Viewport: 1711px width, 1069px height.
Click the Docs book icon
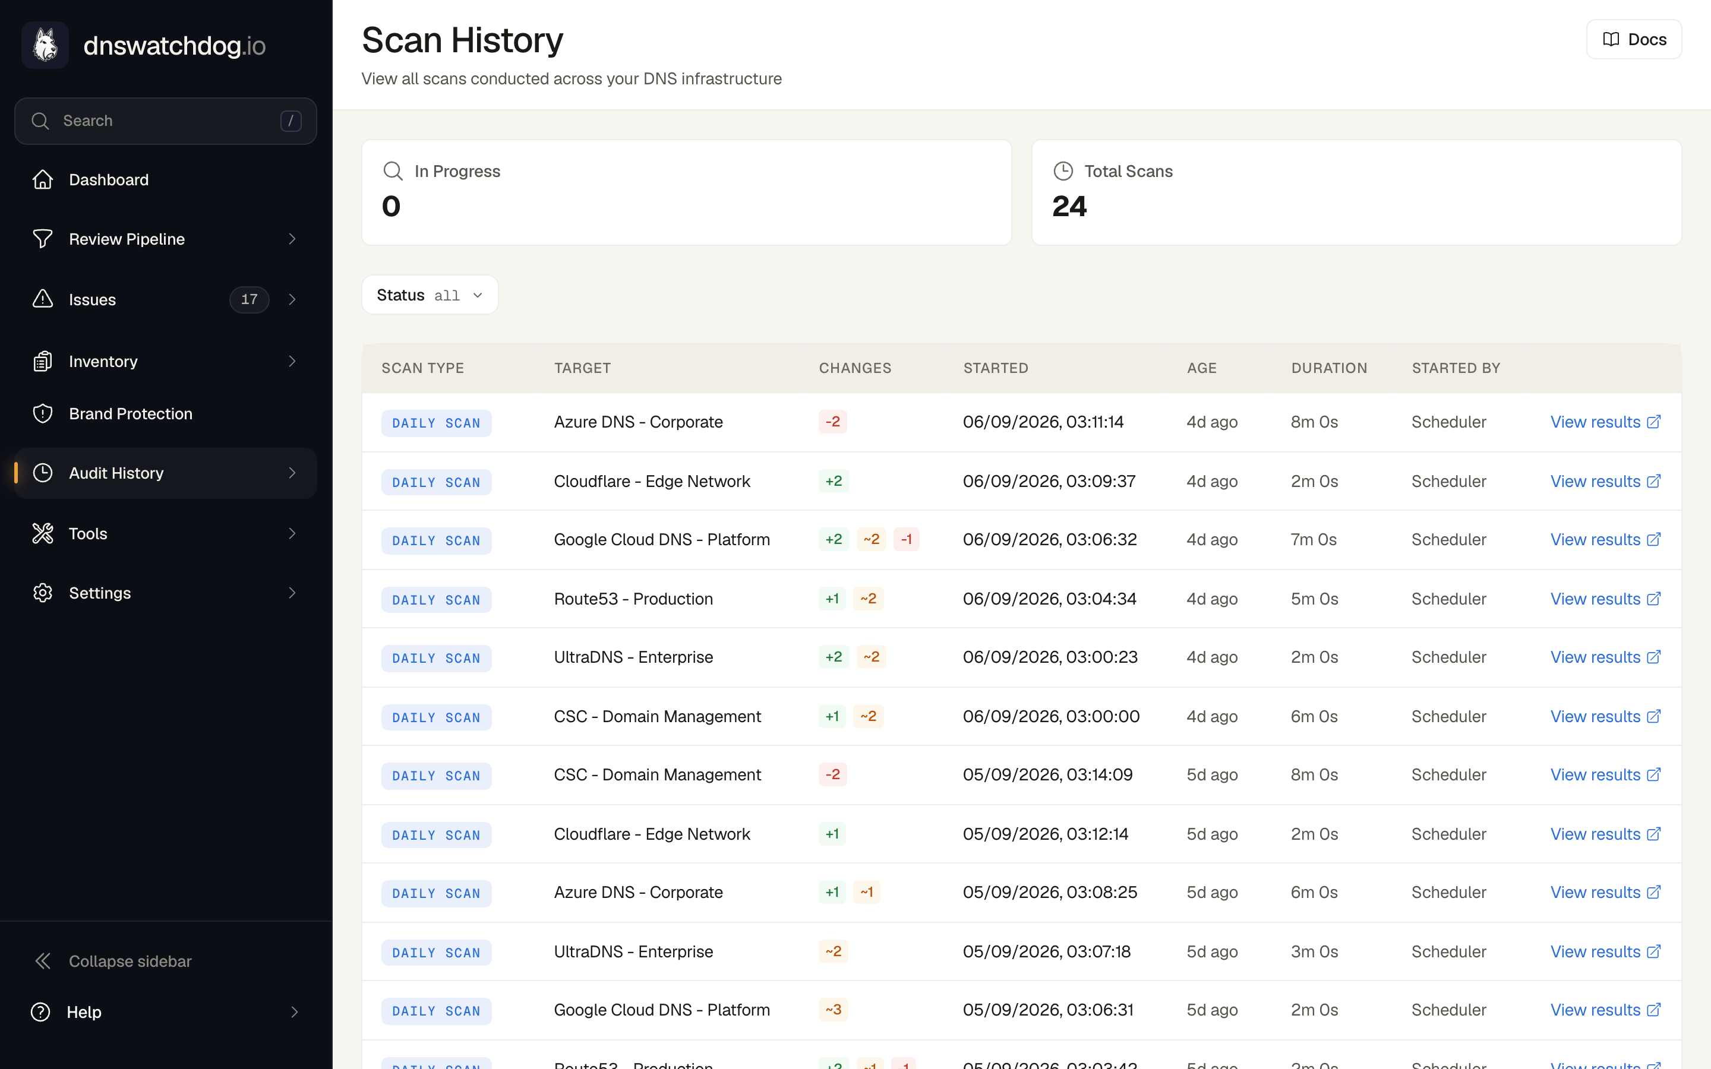point(1611,40)
